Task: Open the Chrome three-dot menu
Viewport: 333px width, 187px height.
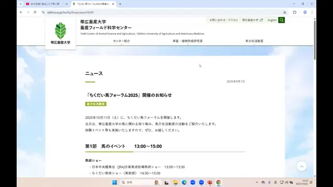Action: pos(312,12)
